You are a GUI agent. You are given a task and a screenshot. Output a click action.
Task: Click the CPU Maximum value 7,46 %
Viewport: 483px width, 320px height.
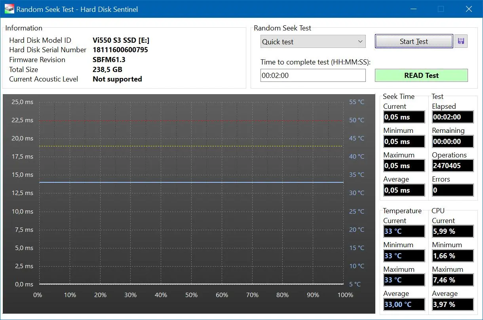tap(453, 280)
